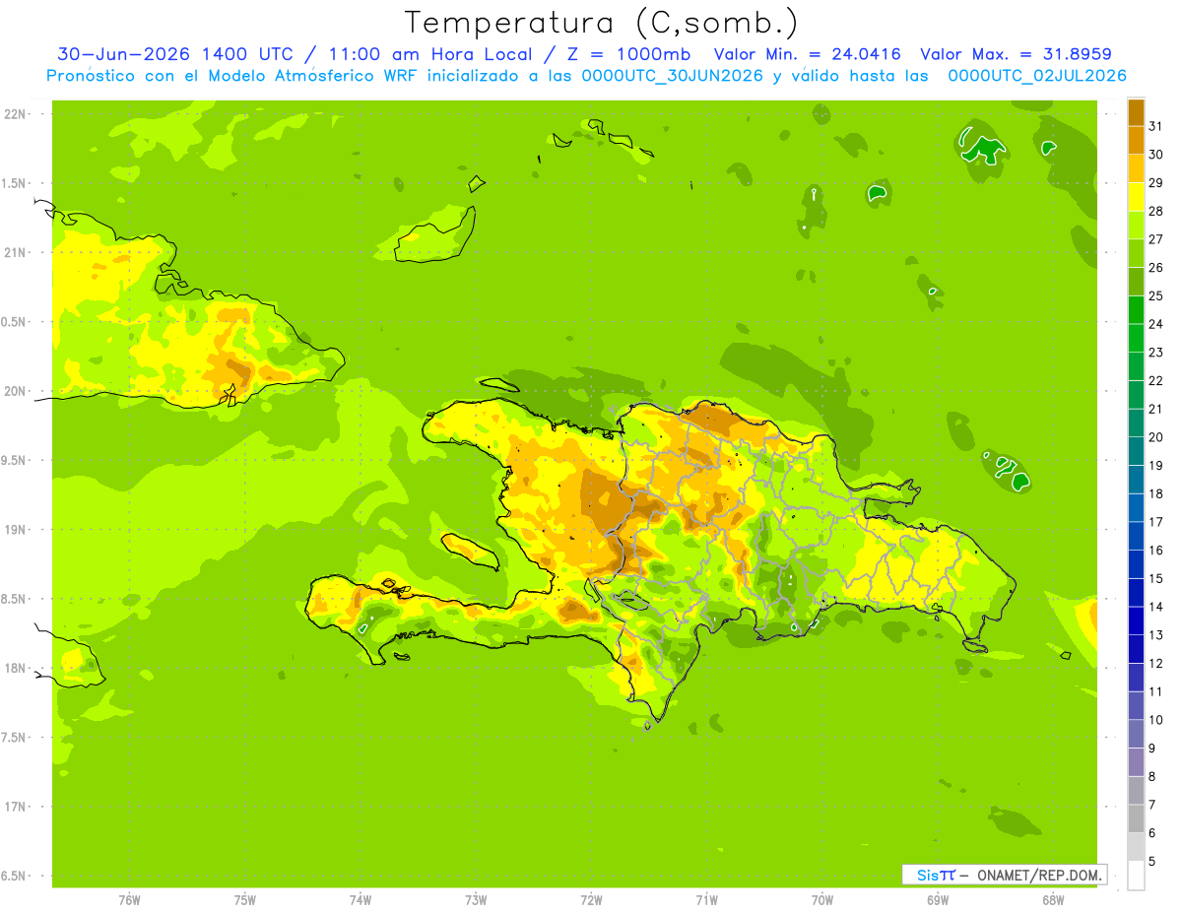Click the '72W' longitude label
Image resolution: width=1182 pixels, height=913 pixels.
(591, 900)
